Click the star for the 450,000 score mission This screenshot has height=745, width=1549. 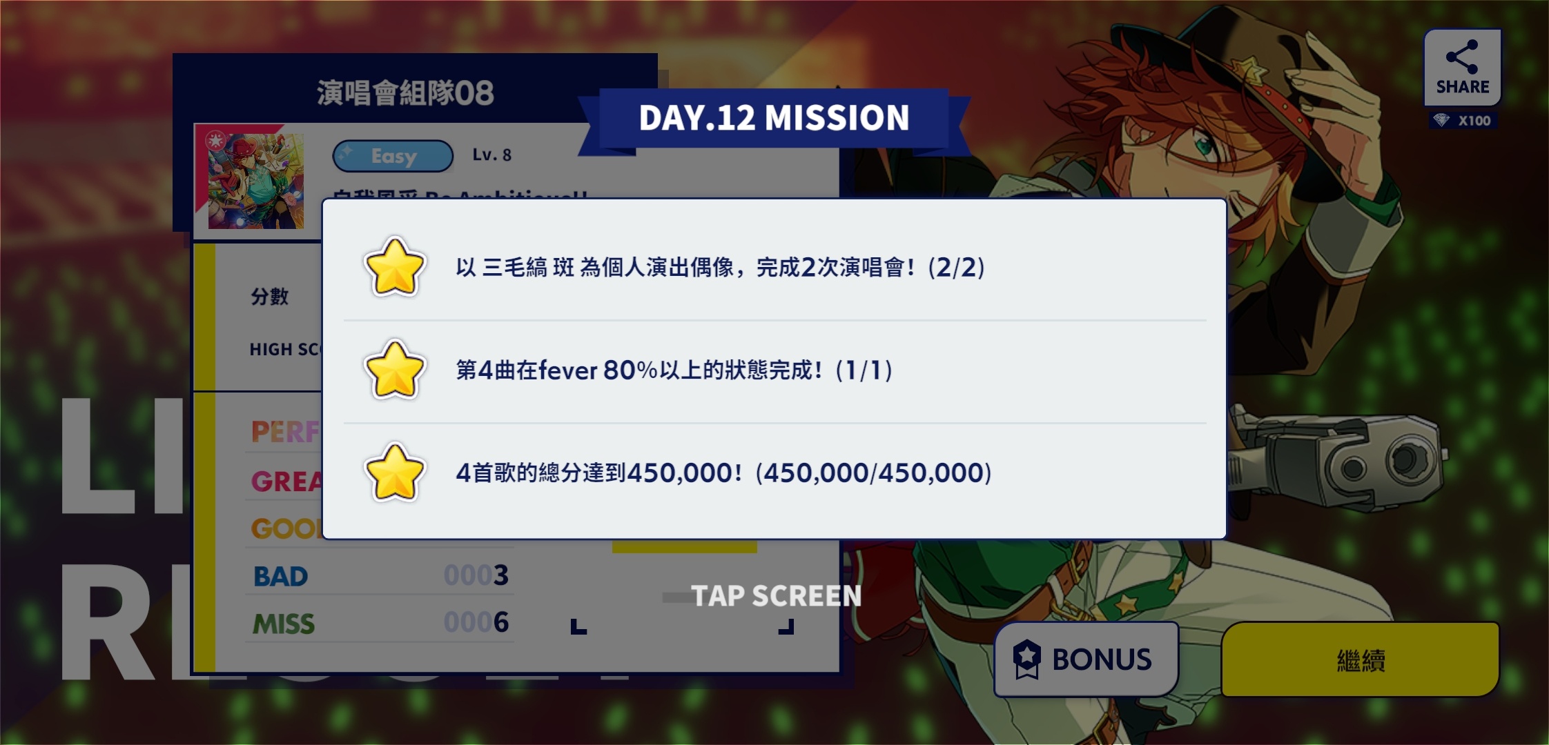(x=394, y=473)
